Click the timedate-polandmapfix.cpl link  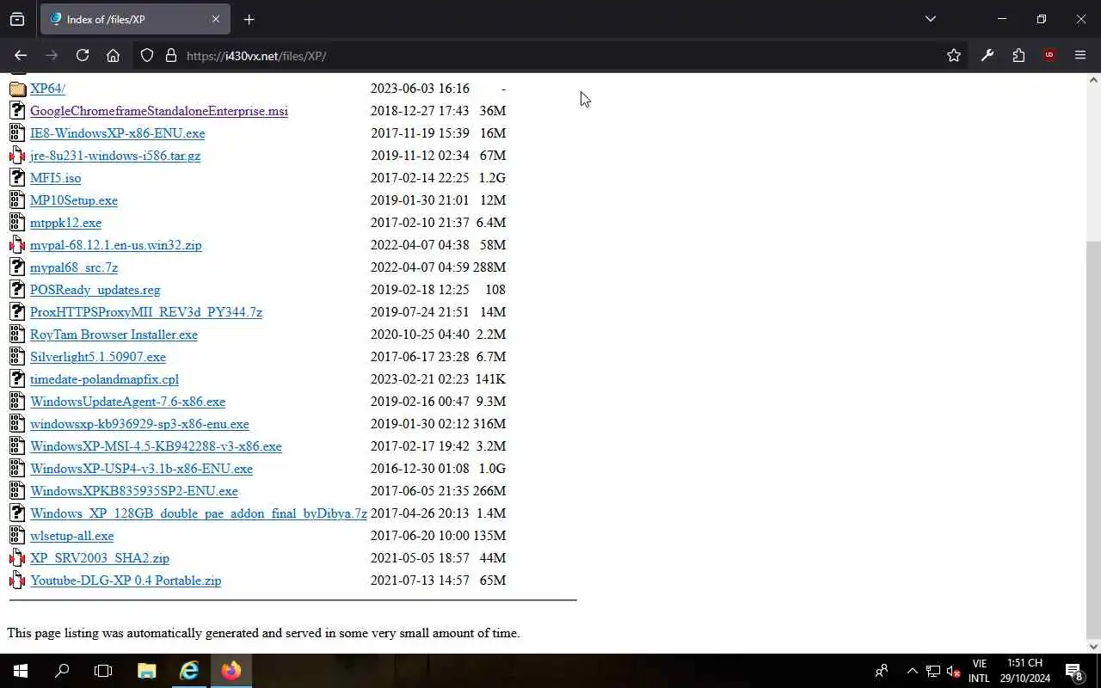[104, 379]
